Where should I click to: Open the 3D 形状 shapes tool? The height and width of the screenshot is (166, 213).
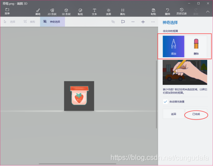[x=66, y=12]
